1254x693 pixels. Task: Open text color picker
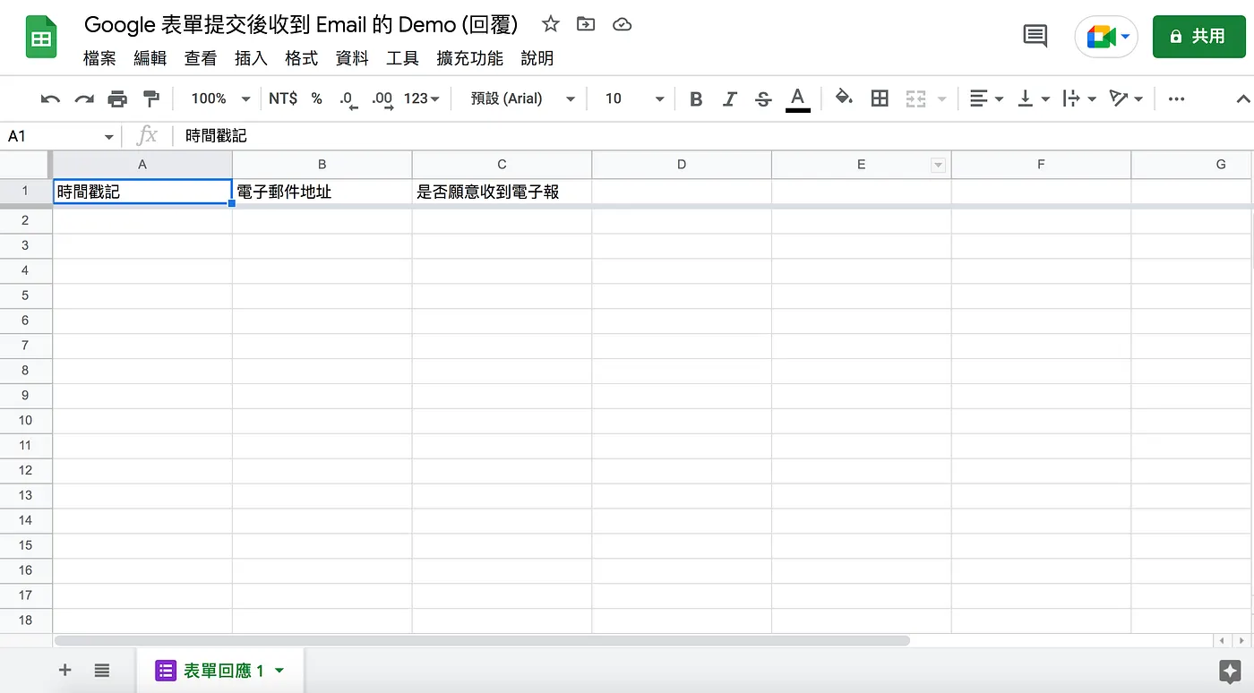798,98
